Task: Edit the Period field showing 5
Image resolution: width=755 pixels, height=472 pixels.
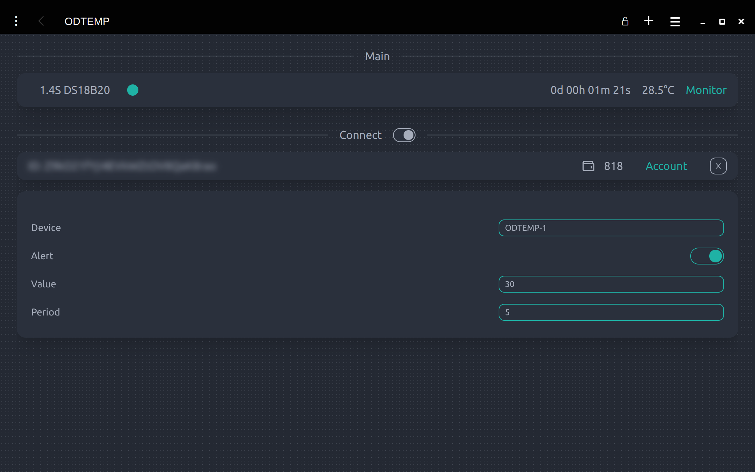Action: 611,312
